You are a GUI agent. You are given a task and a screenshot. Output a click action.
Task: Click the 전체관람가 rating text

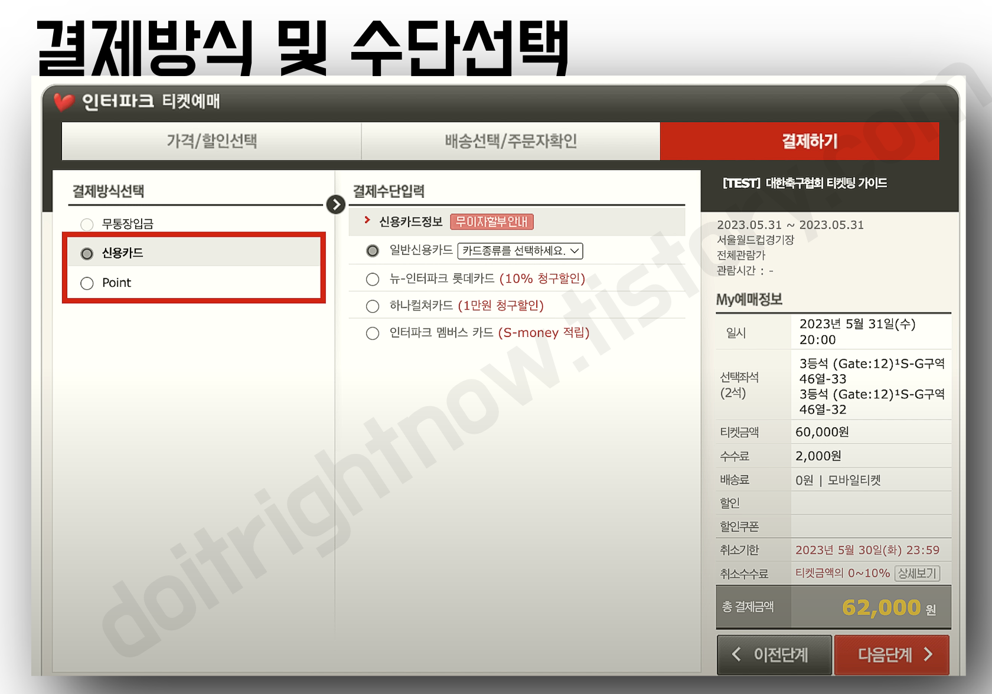pyautogui.click(x=740, y=255)
